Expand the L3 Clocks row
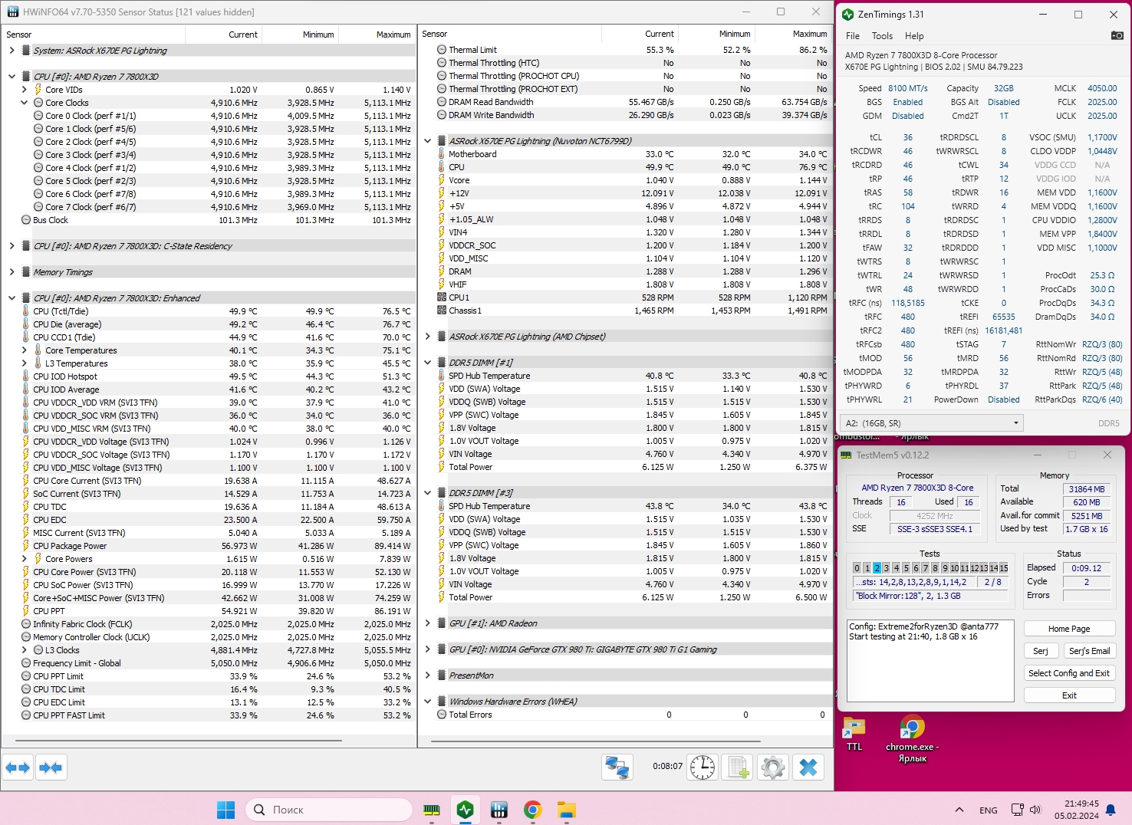This screenshot has width=1132, height=825. point(24,650)
